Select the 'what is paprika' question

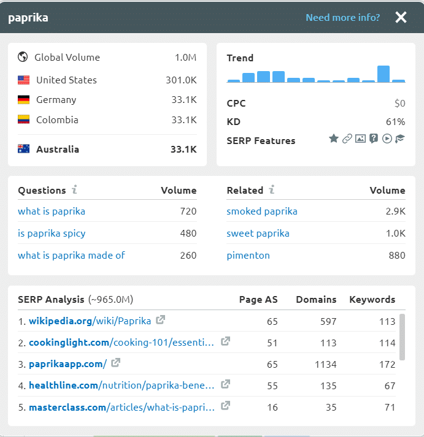(52, 211)
